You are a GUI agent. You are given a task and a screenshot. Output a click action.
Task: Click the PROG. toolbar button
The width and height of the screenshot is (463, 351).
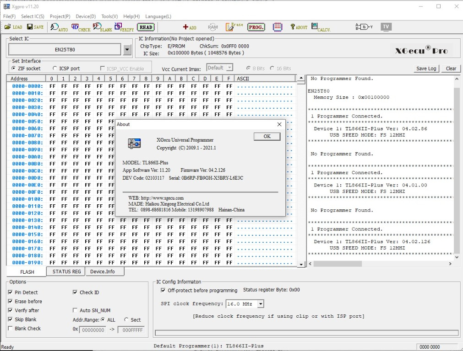(256, 27)
